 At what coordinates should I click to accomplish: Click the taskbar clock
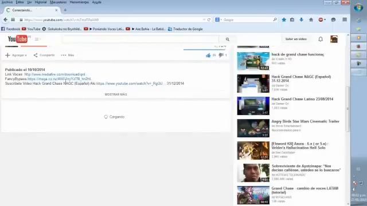359,197
